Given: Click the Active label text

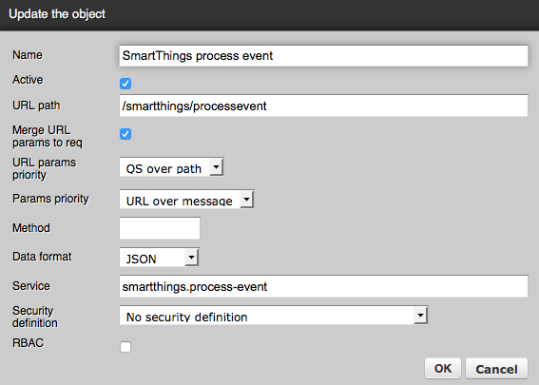Looking at the screenshot, I should (28, 80).
